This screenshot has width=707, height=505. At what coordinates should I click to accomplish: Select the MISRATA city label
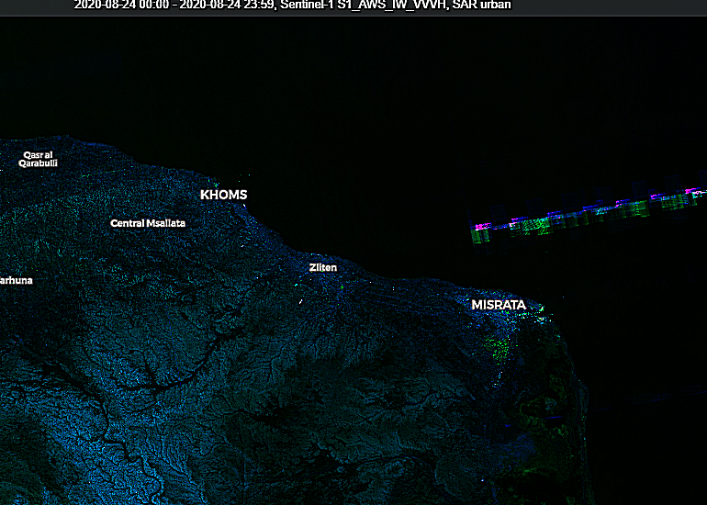coord(499,304)
